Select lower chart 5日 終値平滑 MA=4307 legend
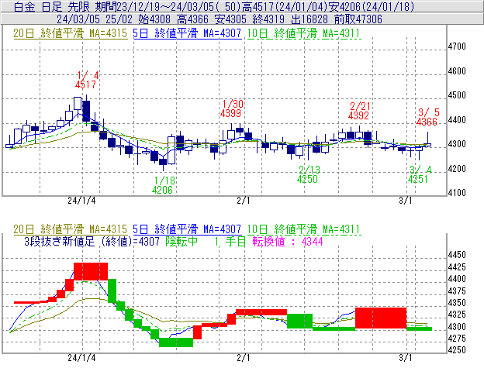The image size is (484, 368). (x=187, y=229)
